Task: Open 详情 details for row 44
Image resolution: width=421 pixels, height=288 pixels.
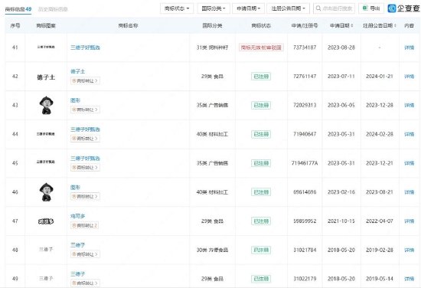Action: (409, 134)
